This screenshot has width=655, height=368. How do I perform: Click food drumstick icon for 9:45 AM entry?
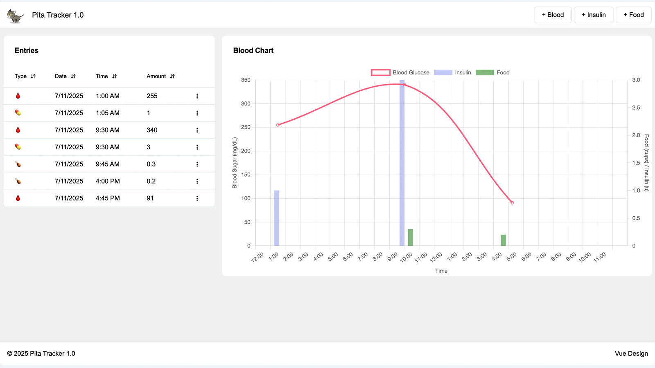(18, 164)
